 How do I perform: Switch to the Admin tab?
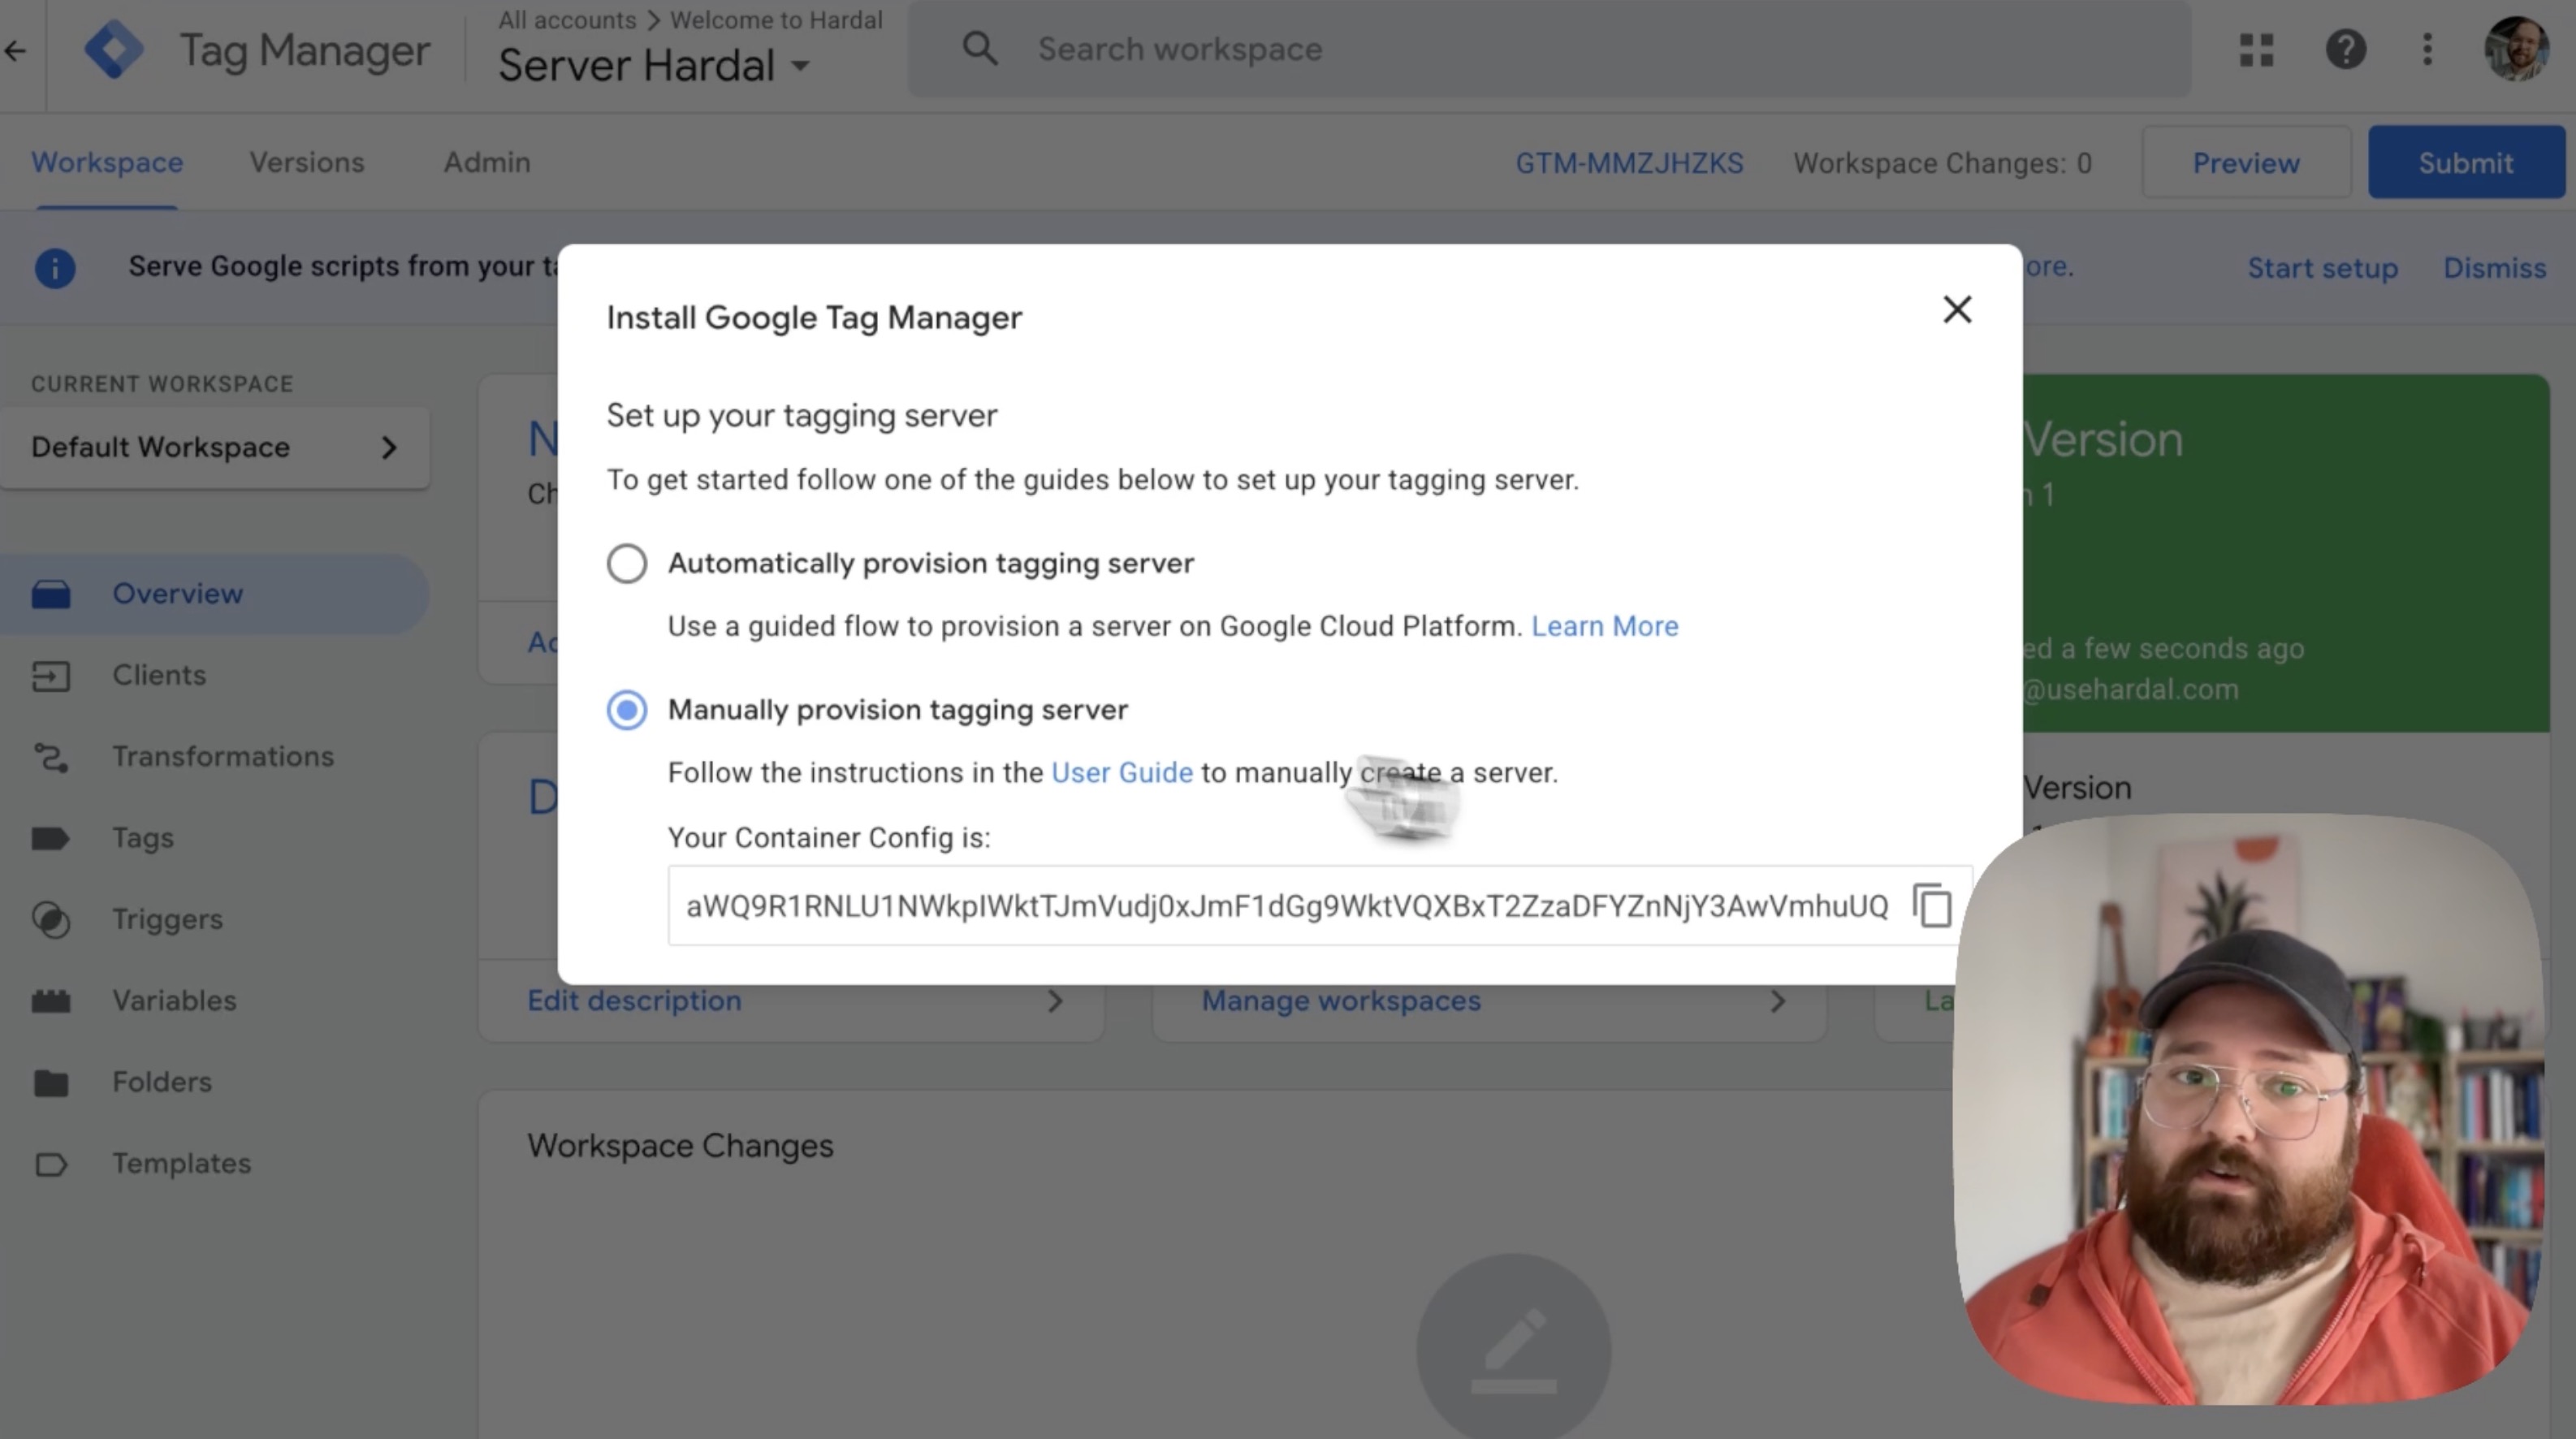tap(487, 162)
